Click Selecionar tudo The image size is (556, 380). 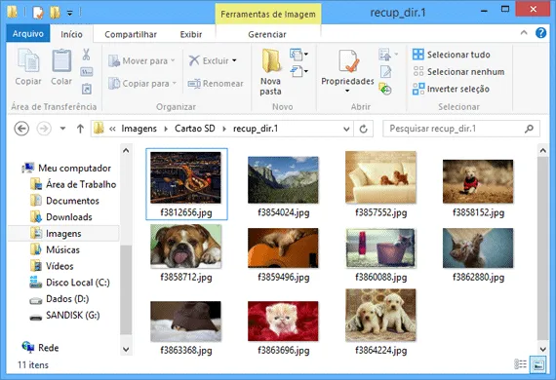pos(452,55)
